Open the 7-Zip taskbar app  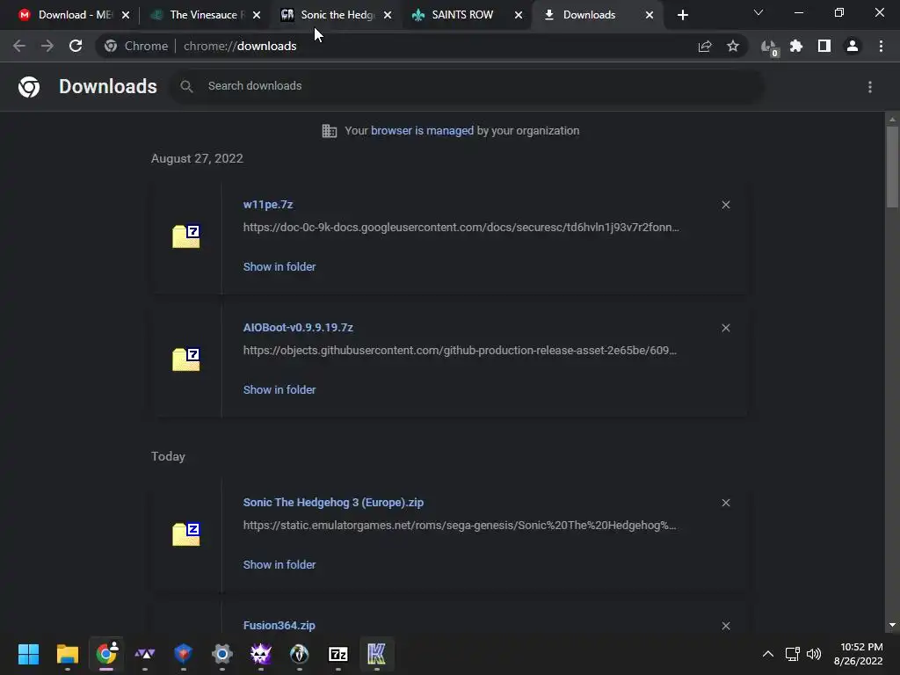[338, 654]
